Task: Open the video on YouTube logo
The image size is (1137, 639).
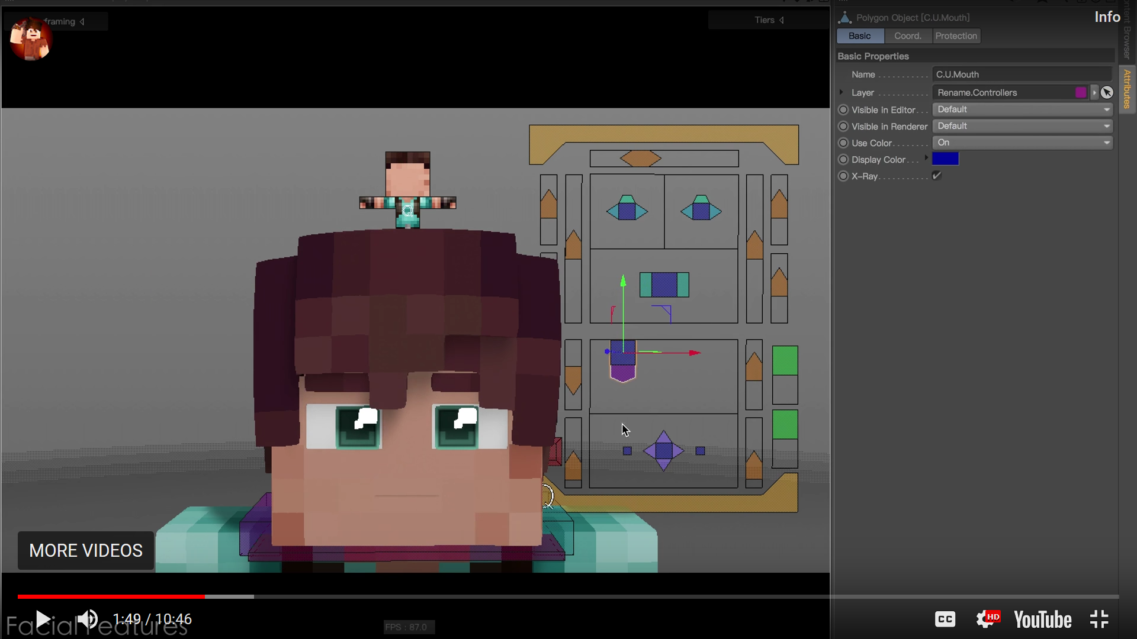Action: 1043,619
